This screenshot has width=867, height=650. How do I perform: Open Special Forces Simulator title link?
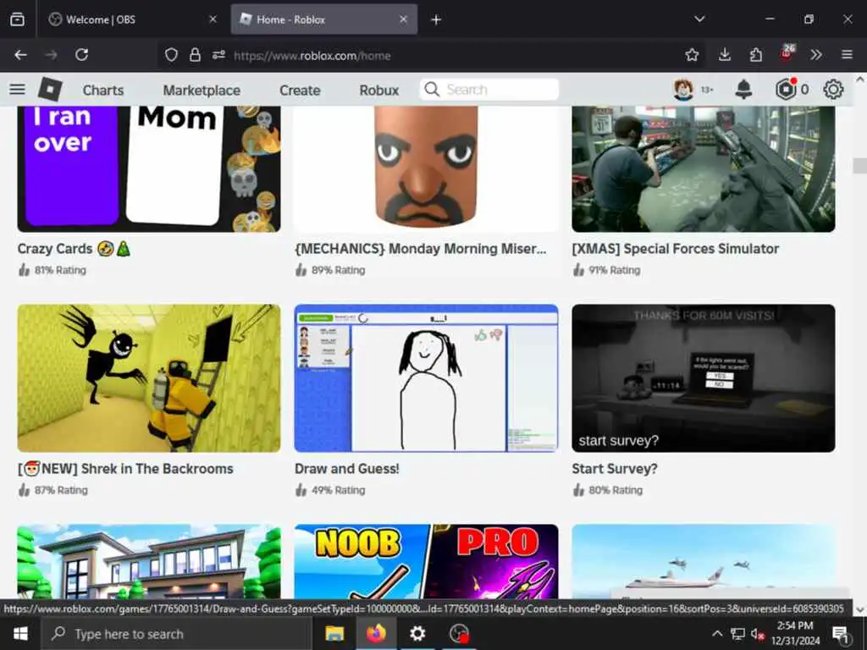coord(675,249)
